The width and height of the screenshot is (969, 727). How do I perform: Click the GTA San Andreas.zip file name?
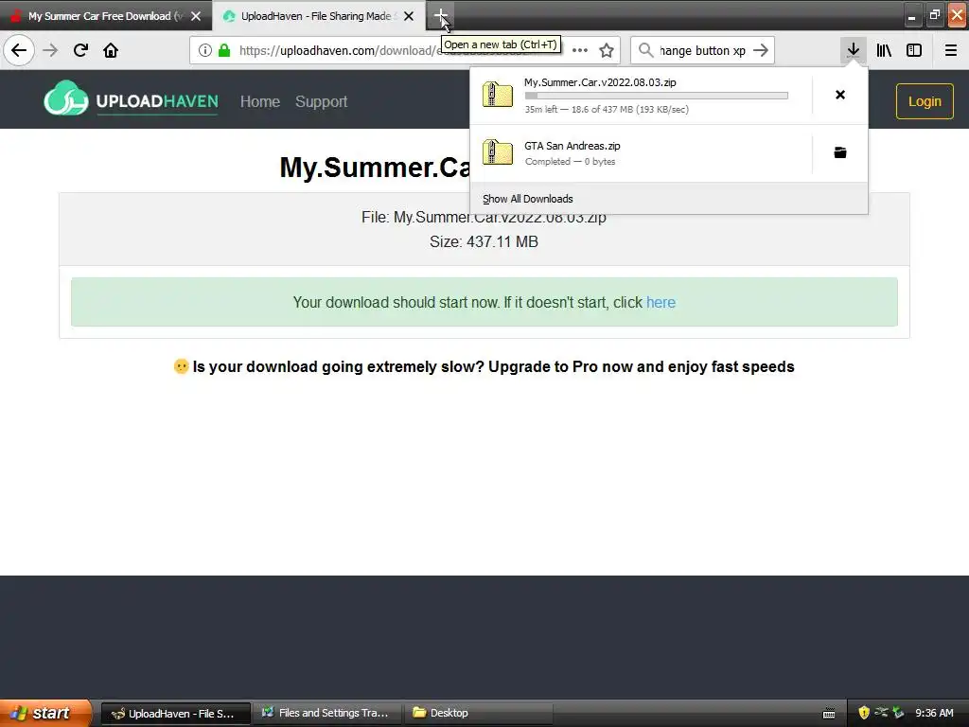tap(573, 146)
